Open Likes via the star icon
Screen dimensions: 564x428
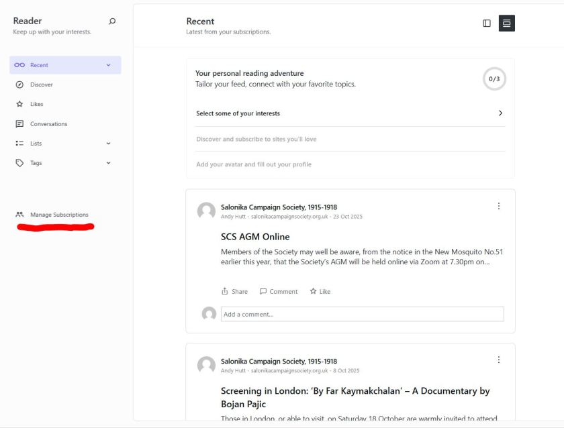pos(19,104)
